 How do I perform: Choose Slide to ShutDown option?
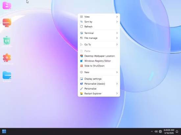point(99,66)
